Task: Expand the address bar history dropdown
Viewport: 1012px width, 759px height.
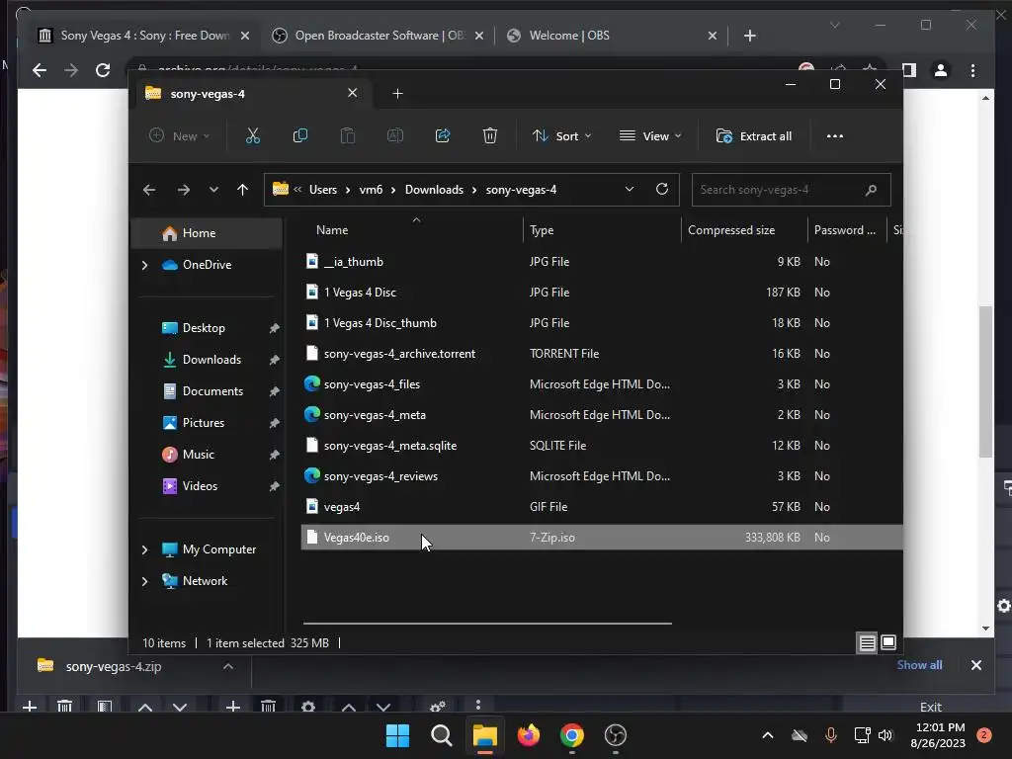Action: (x=630, y=189)
